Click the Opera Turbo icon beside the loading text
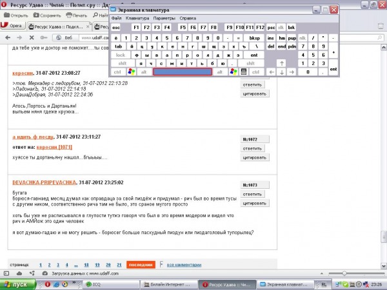The width and height of the screenshot is (387, 290). [x=45, y=273]
